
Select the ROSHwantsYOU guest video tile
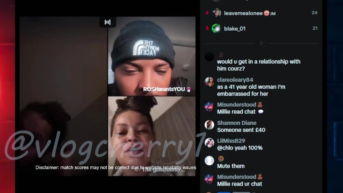(152, 56)
